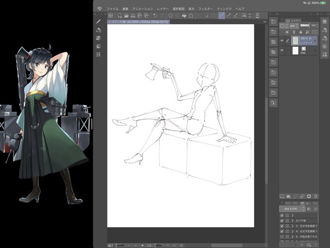The image size is (330, 248).
Task: Open the list-style icon at bottom of left palette
Action: pyautogui.click(x=99, y=54)
